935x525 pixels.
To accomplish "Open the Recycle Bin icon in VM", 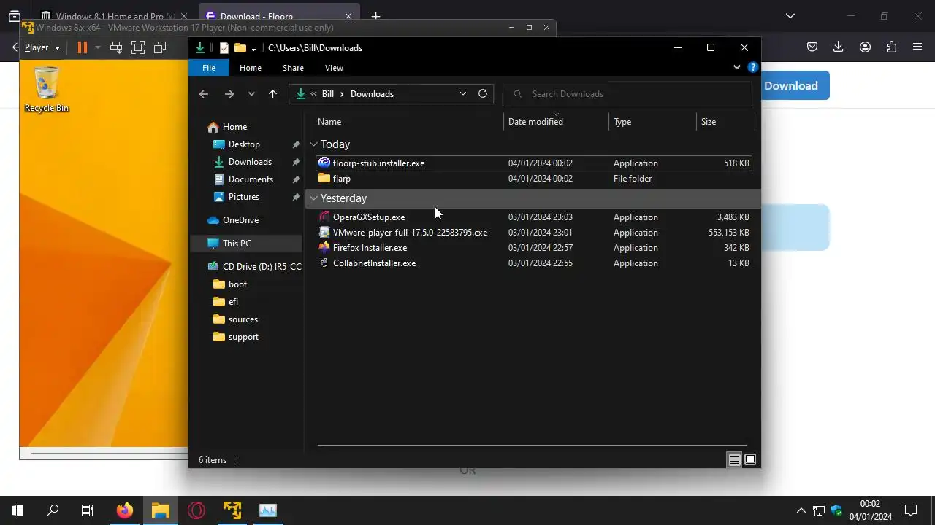I will [x=47, y=89].
